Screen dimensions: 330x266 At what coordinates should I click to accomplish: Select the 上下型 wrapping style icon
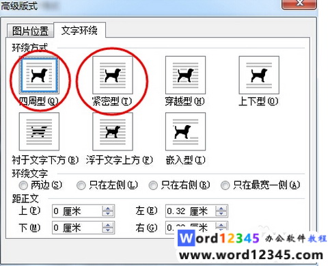pos(259,75)
